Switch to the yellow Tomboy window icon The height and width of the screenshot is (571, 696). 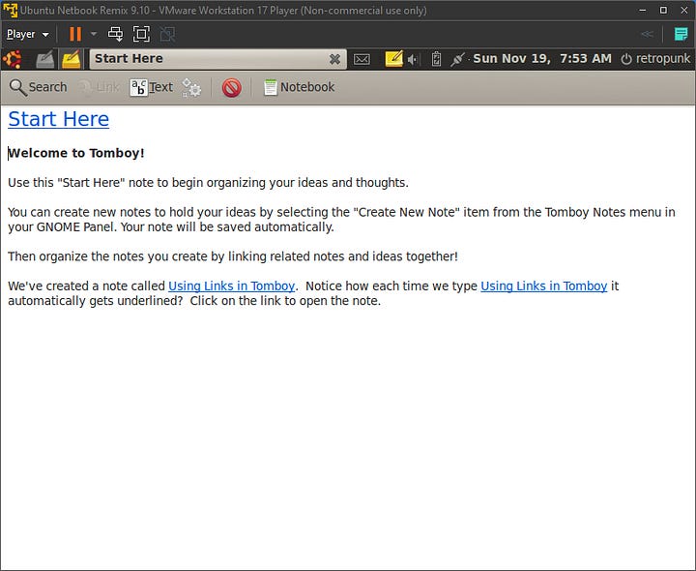click(71, 59)
